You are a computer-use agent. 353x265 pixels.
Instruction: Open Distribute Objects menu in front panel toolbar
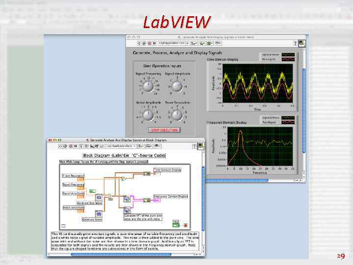pos(202,43)
